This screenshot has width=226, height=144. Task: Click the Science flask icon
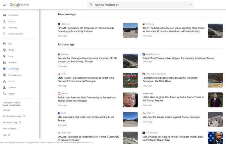pyautogui.click(x=4, y=88)
